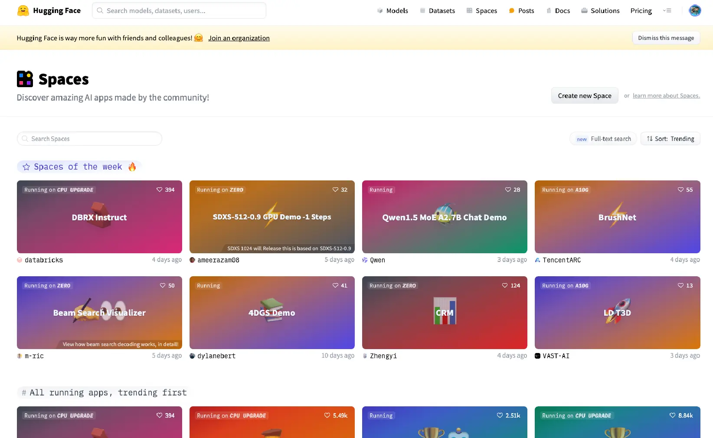Image resolution: width=713 pixels, height=438 pixels.
Task: Visit the TencentARC organization page
Action: (562, 260)
